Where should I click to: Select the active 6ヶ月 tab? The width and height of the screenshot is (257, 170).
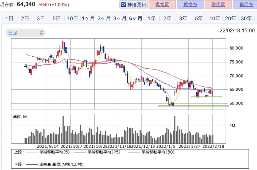click(136, 18)
